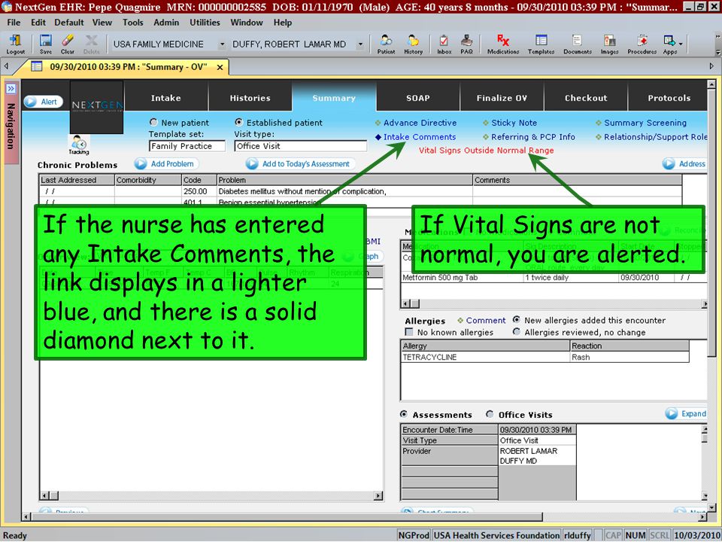The image size is (722, 542).
Task: Expand the Navigation sidebar chevron
Action: (x=11, y=89)
